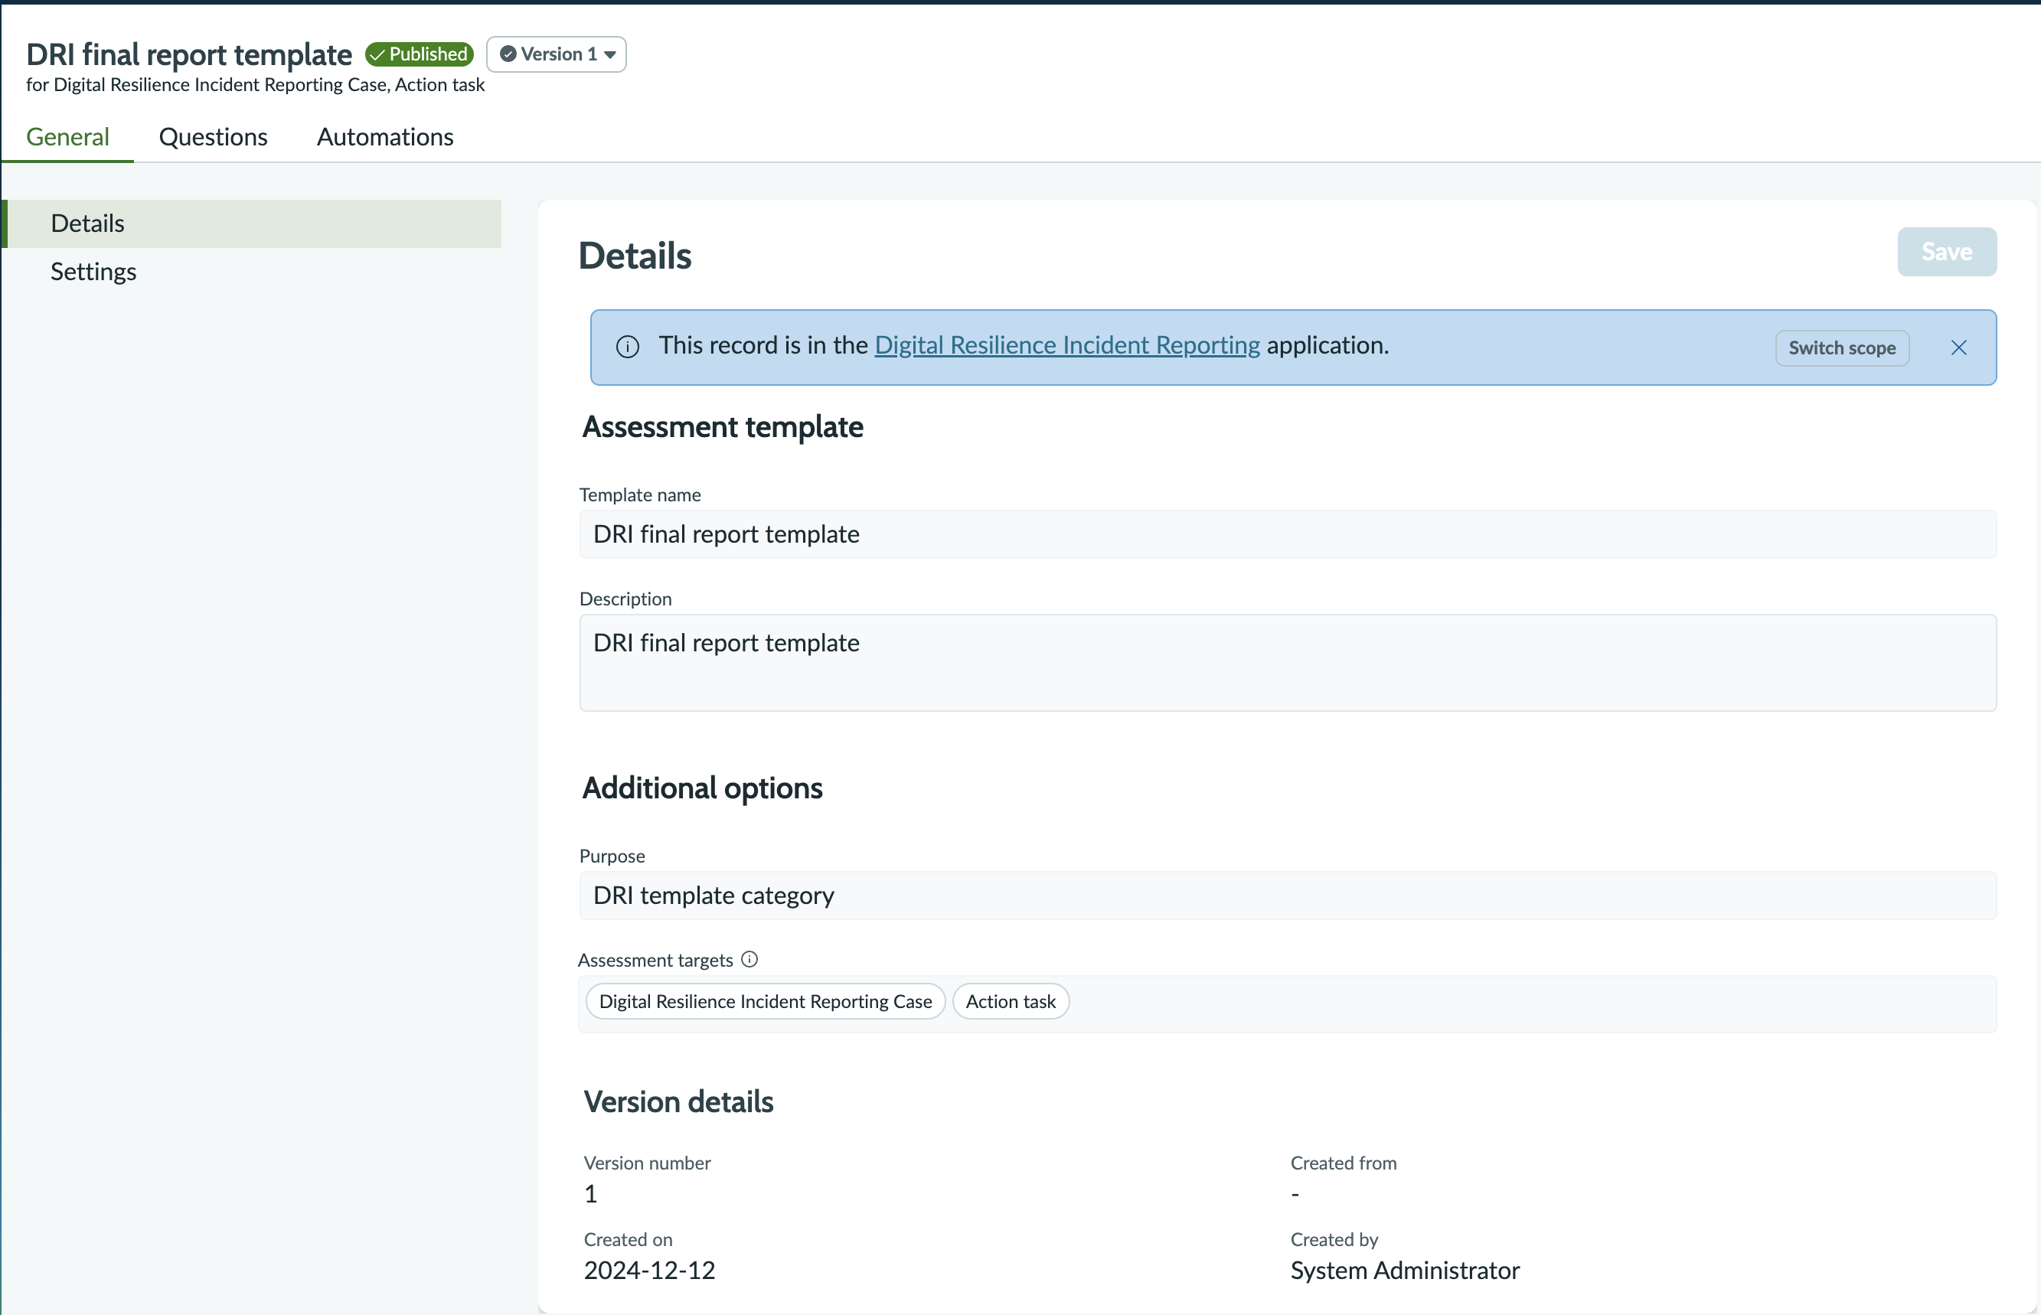Select the Action task pill
The height and width of the screenshot is (1315, 2041).
(1011, 1002)
